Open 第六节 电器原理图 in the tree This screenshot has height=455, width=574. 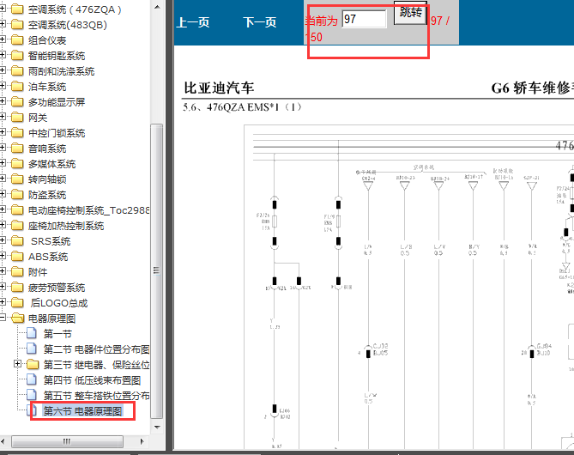click(x=82, y=411)
